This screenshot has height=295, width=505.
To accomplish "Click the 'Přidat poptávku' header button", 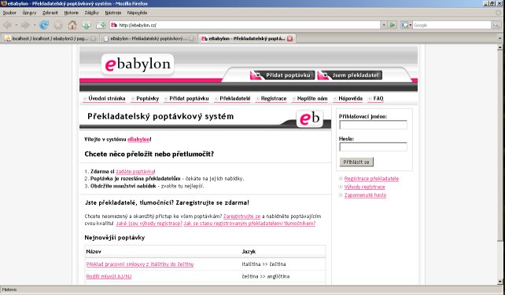I will (x=282, y=75).
